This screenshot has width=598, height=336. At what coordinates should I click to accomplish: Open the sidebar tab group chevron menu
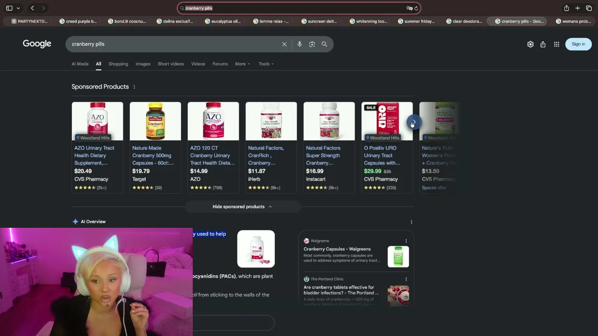[18, 8]
